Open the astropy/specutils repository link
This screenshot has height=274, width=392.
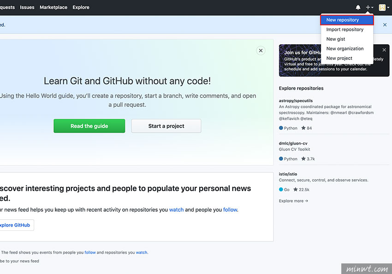[296, 101]
